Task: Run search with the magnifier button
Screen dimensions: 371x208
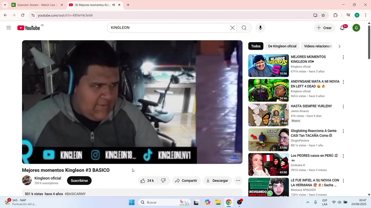Action: tap(244, 28)
